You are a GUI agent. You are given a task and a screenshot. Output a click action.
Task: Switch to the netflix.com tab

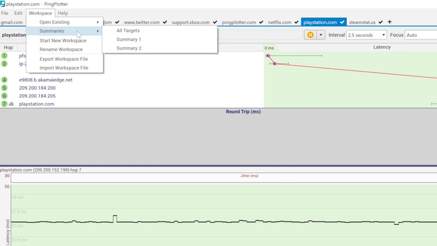[x=280, y=22]
